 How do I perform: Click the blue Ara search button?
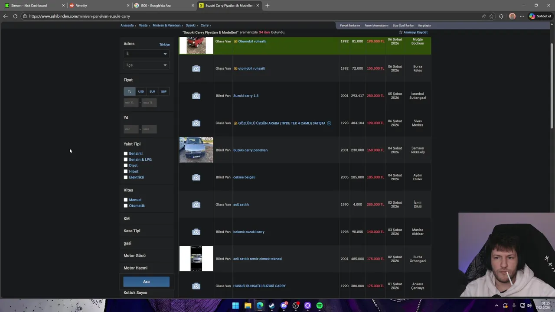[147, 282]
